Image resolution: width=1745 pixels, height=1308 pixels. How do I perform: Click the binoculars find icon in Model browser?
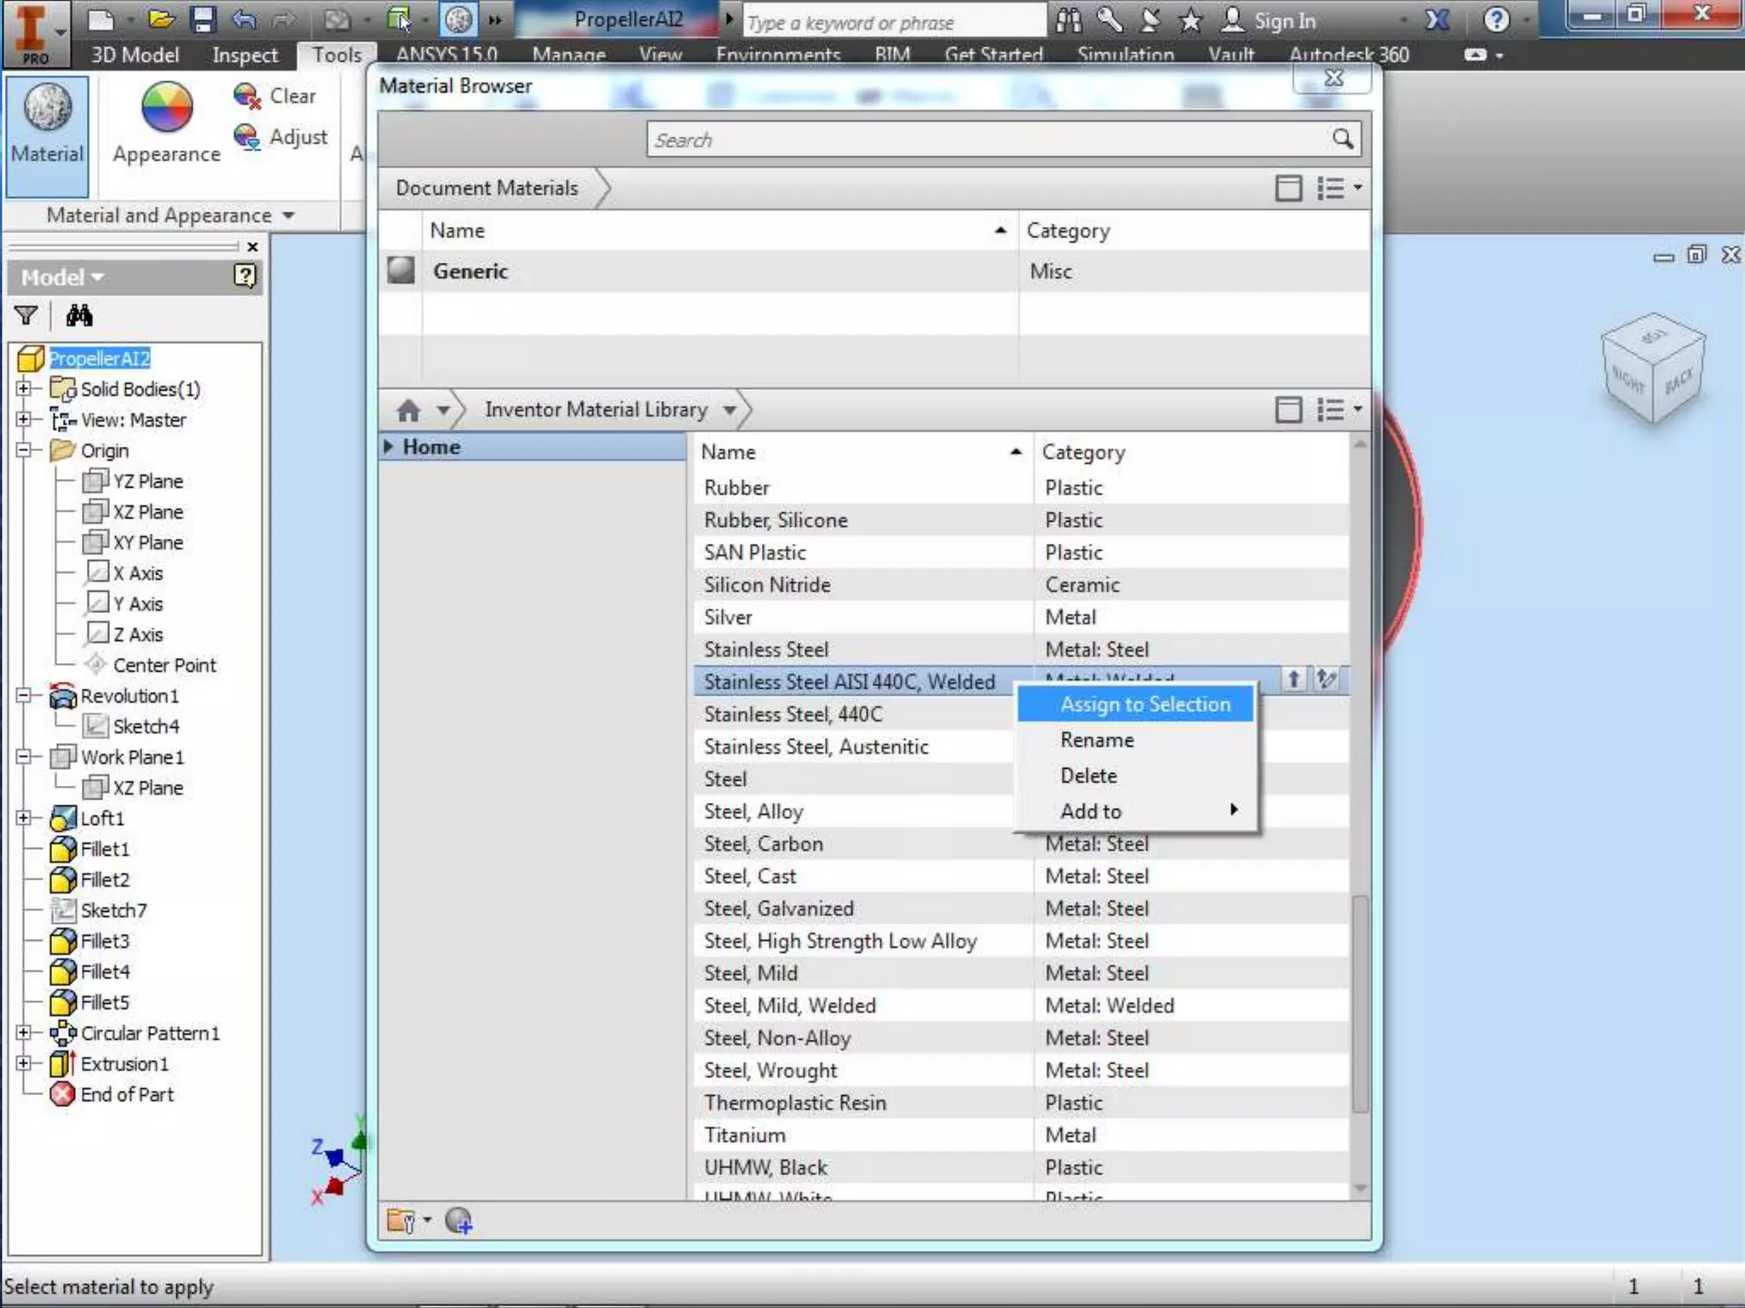(79, 316)
